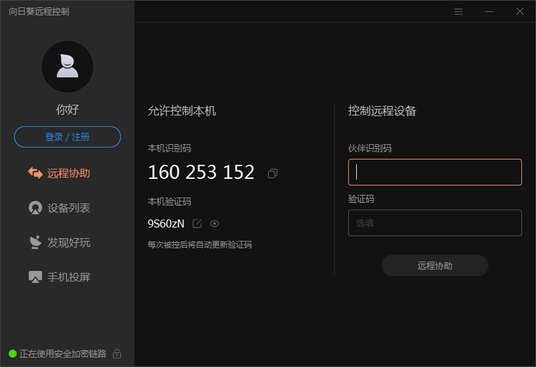
Task: Click the green connection status dot
Action: (x=13, y=354)
